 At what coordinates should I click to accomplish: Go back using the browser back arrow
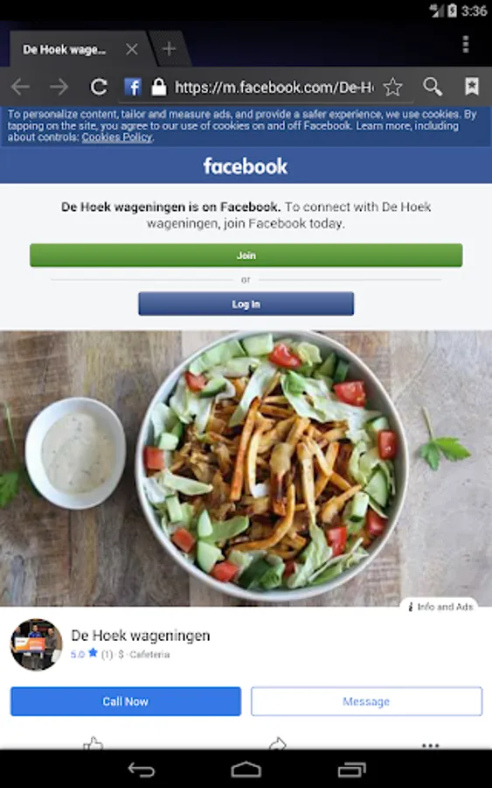point(21,87)
